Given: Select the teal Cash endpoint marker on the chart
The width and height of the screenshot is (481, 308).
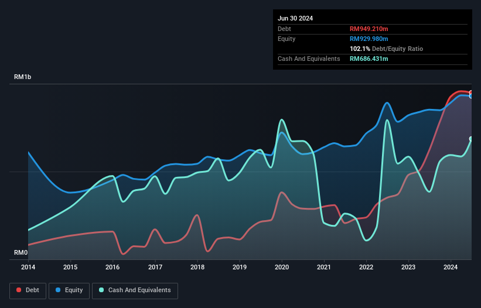Looking at the screenshot, I should pyautogui.click(x=471, y=139).
